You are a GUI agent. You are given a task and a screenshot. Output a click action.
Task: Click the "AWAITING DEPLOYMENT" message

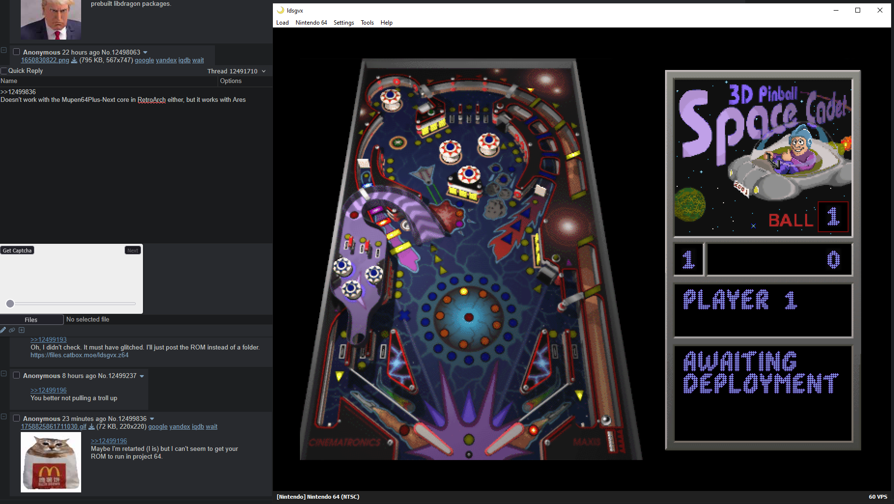click(761, 373)
